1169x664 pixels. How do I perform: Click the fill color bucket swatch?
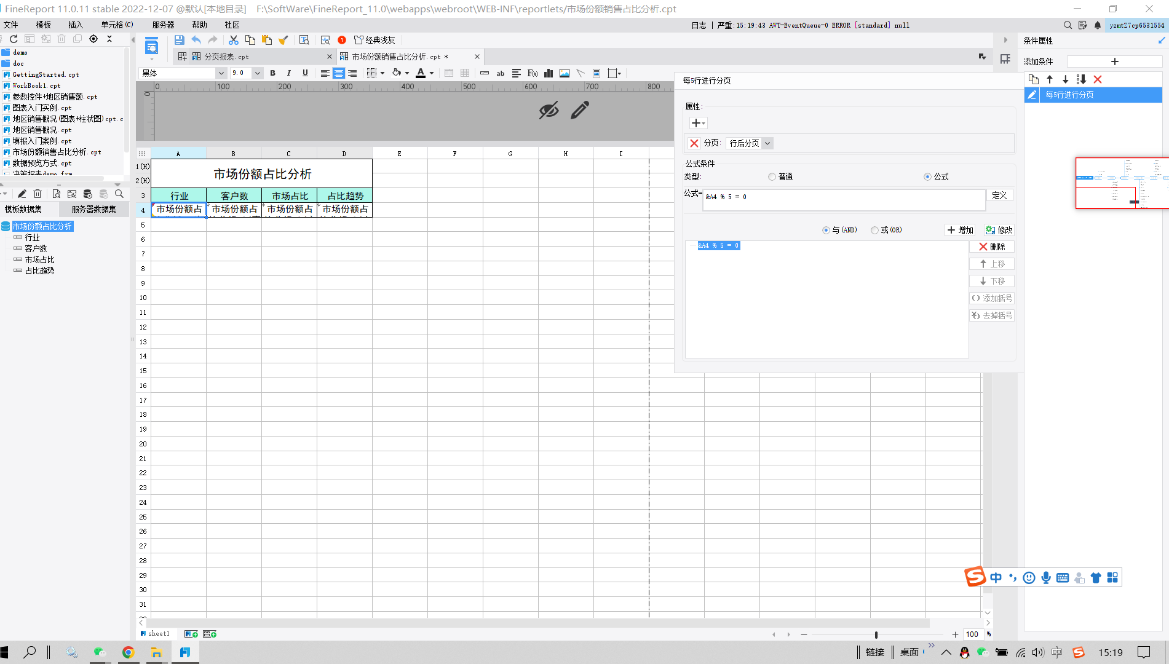tap(397, 73)
